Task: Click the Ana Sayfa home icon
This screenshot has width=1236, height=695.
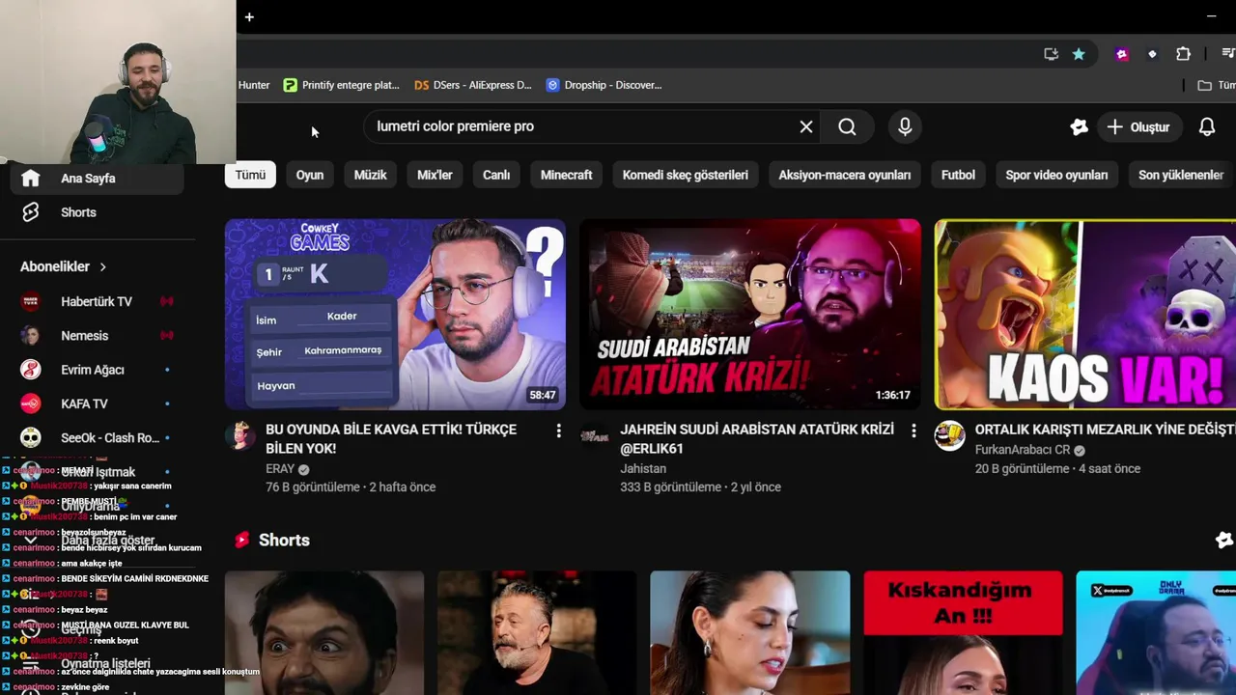Action: click(x=31, y=178)
